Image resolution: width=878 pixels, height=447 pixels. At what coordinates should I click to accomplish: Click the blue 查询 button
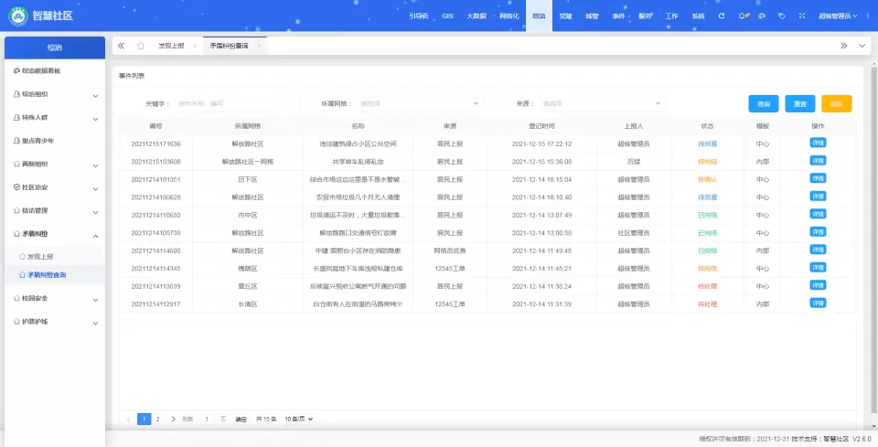click(764, 104)
